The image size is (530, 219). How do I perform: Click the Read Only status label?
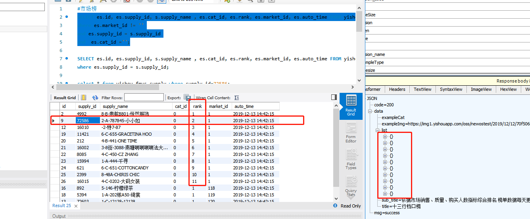pyautogui.click(x=351, y=206)
